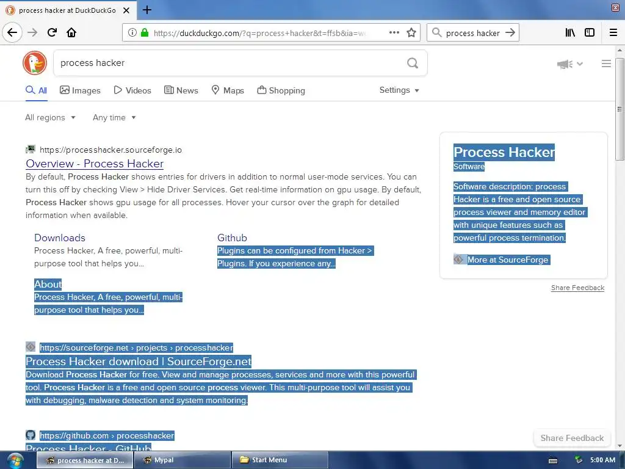Open the Github sitelink
Image resolution: width=625 pixels, height=469 pixels.
point(232,238)
